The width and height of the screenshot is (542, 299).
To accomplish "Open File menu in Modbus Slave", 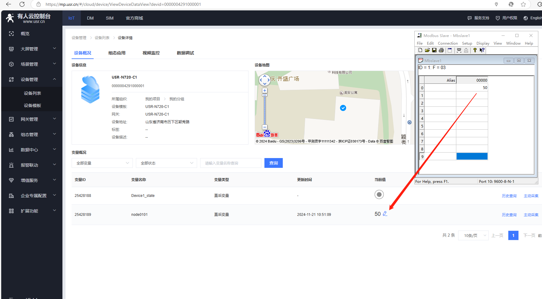I will coord(420,43).
